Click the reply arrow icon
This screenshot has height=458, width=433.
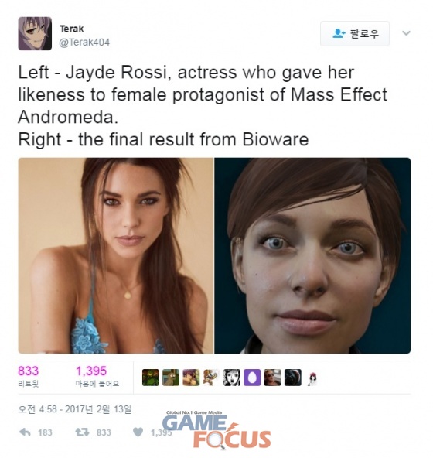click(x=25, y=432)
